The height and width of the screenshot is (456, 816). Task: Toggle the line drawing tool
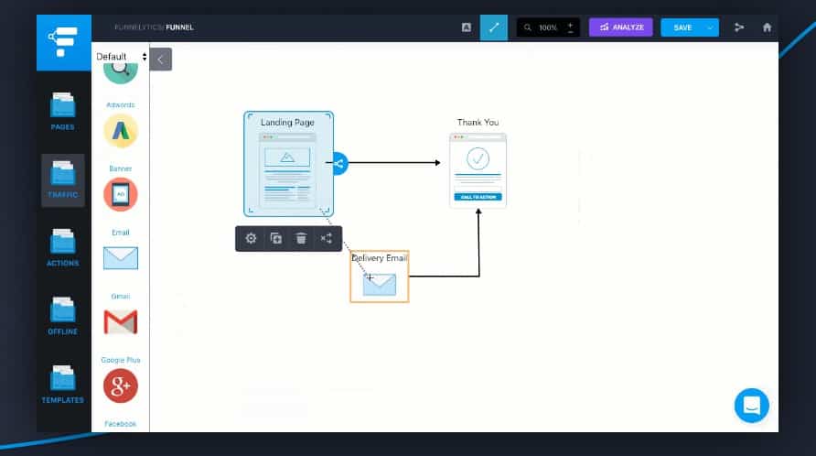(x=493, y=27)
